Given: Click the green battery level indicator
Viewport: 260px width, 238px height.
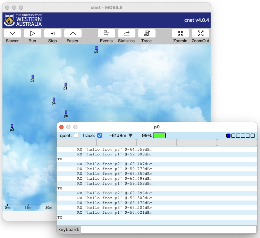Looking at the screenshot, I should click(x=159, y=135).
